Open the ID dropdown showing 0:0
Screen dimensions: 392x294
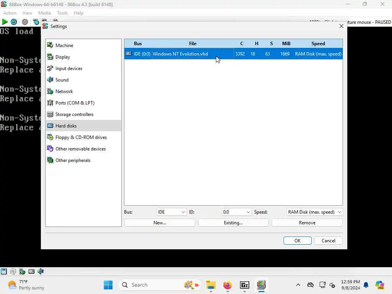237,212
